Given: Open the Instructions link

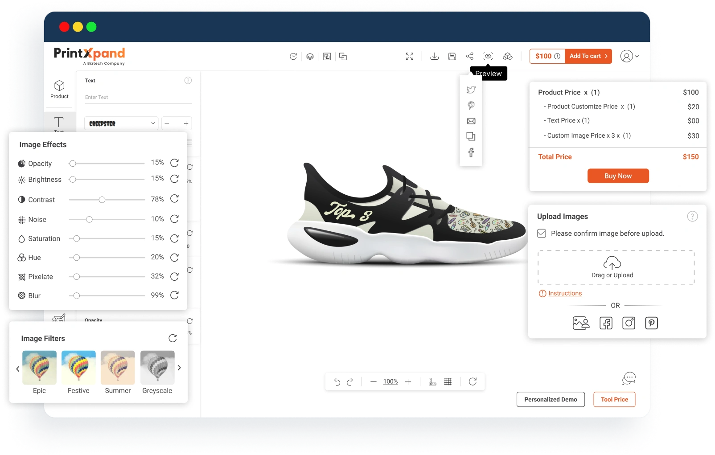Looking at the screenshot, I should coord(565,293).
